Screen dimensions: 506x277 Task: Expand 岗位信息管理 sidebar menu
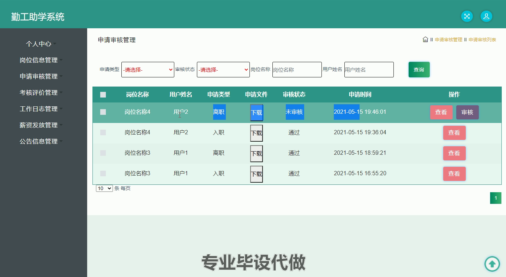[41, 60]
